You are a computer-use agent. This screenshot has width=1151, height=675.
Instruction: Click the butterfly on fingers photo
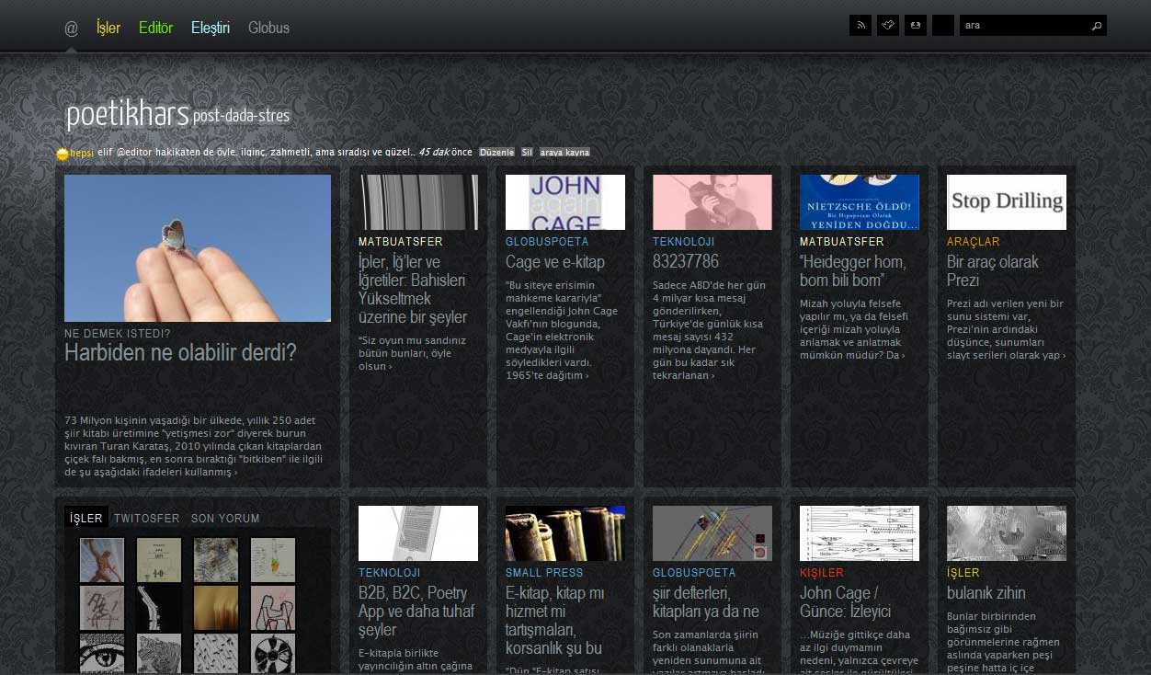point(198,248)
